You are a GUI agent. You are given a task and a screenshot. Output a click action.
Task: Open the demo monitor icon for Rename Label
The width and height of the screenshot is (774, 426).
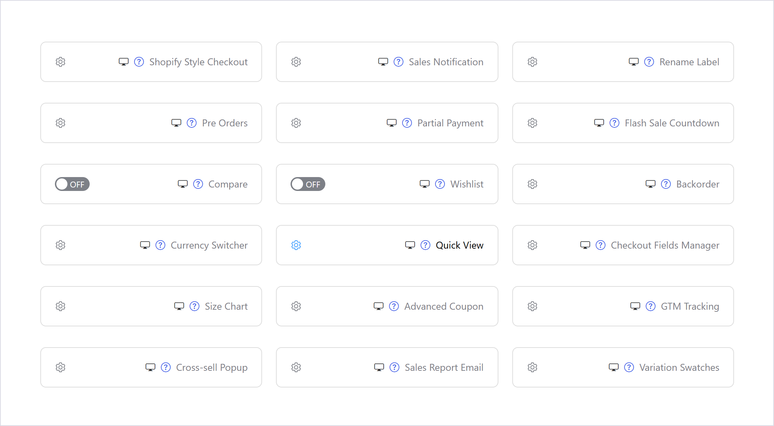pyautogui.click(x=634, y=62)
